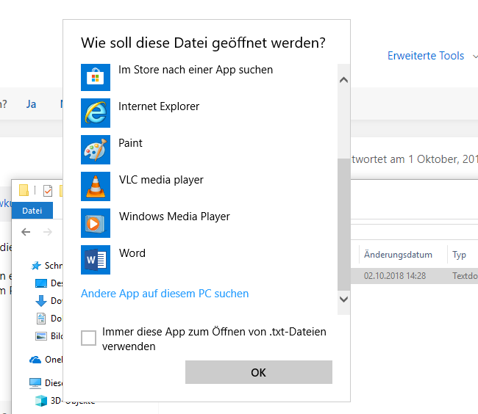Click the folder icon in Explorer title bar
Image resolution: width=478 pixels, height=414 pixels.
(24, 190)
